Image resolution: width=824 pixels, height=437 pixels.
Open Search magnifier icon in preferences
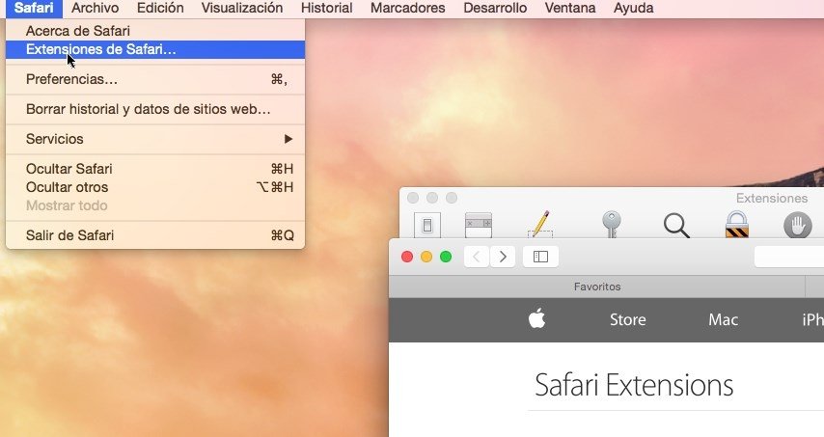(676, 226)
